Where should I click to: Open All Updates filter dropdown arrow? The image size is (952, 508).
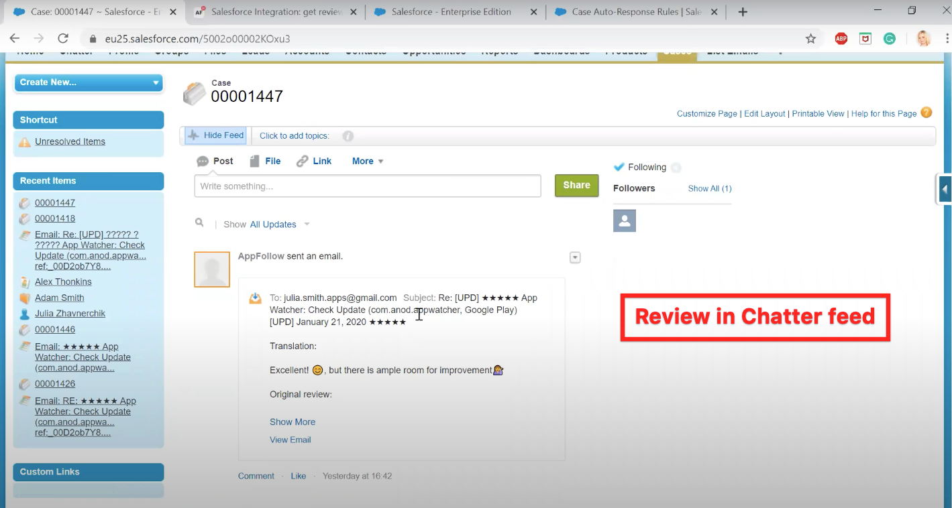[x=307, y=225]
